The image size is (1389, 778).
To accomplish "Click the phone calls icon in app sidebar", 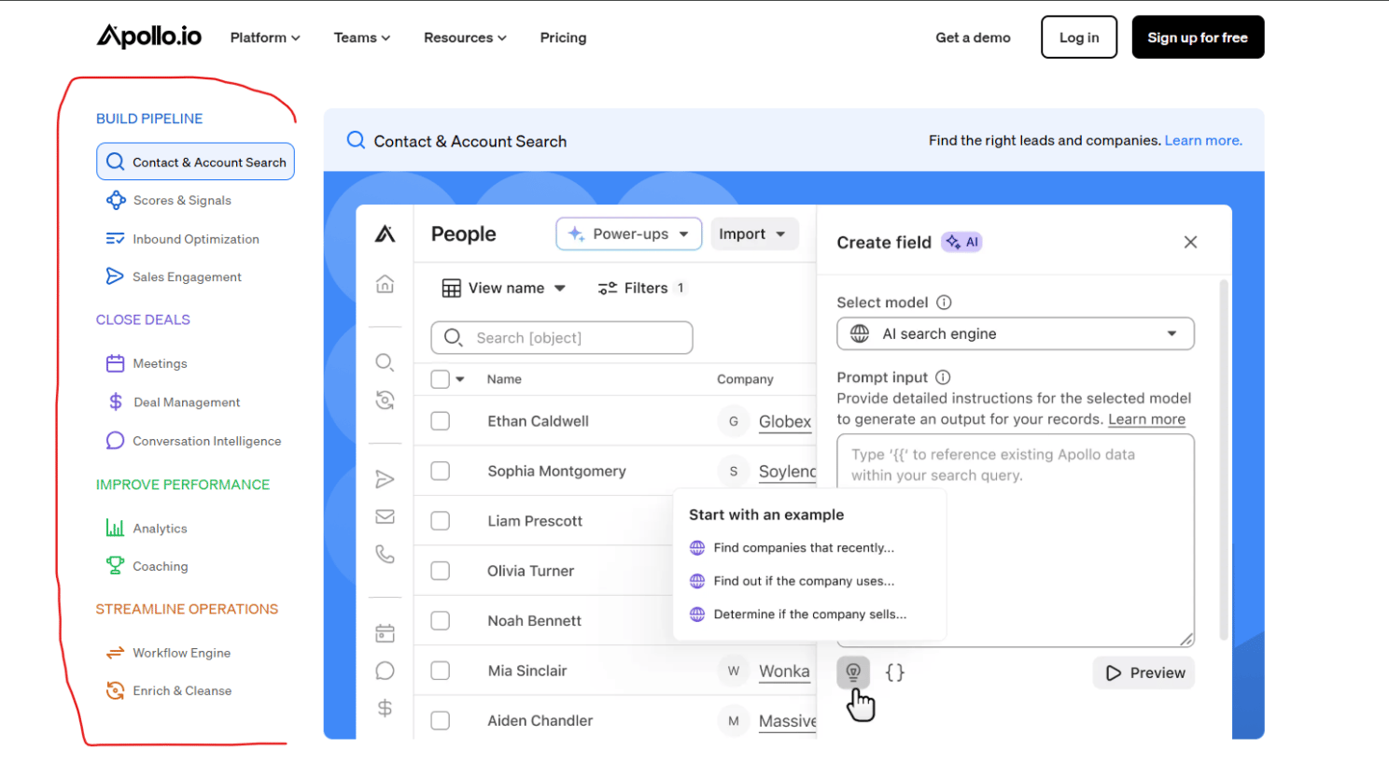I will [385, 554].
